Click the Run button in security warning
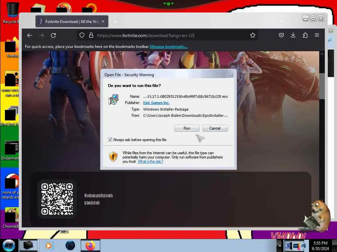This screenshot has width=337, height=252. pos(187,128)
